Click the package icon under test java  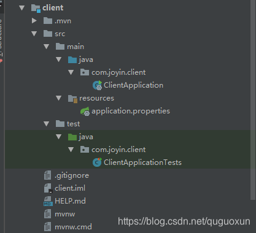pyautogui.click(x=85, y=150)
